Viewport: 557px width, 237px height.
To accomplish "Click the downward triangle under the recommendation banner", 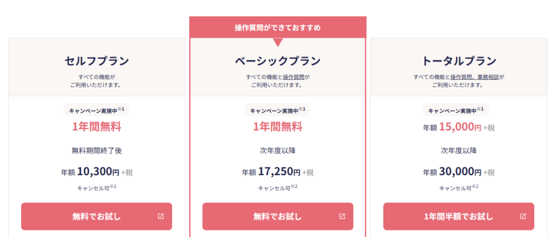I will pos(278,42).
